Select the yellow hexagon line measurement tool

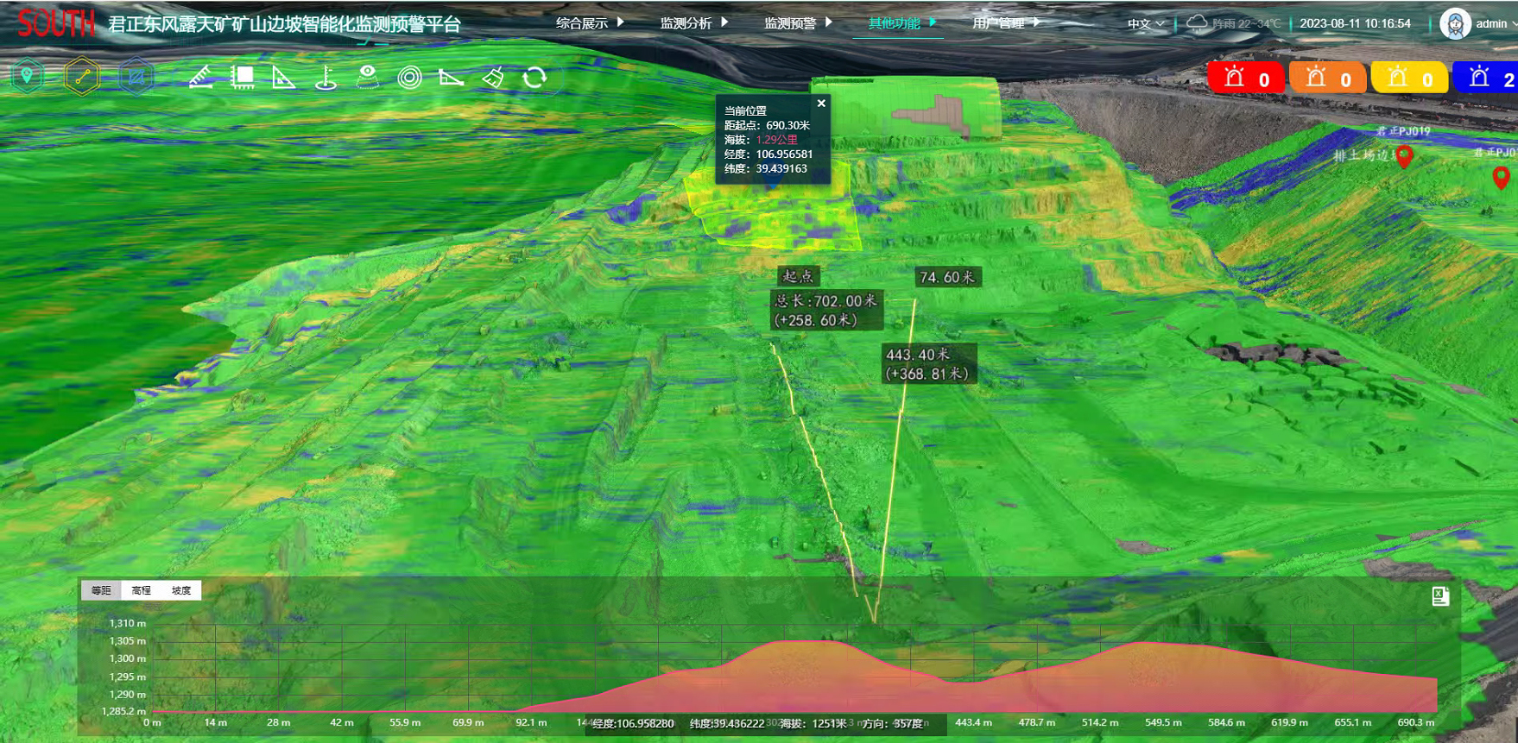point(82,77)
